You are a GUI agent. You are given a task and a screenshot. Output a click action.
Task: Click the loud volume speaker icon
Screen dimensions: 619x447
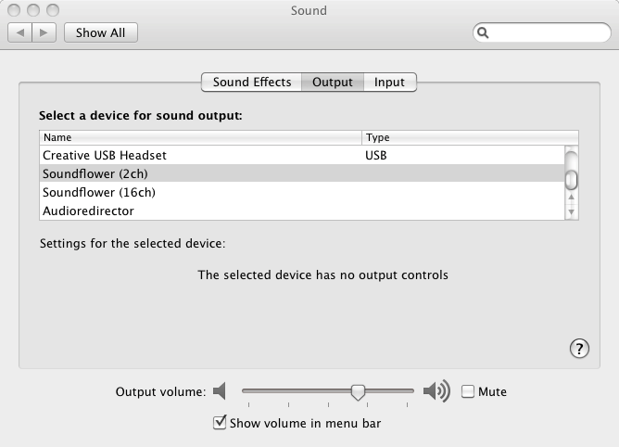pyautogui.click(x=436, y=391)
